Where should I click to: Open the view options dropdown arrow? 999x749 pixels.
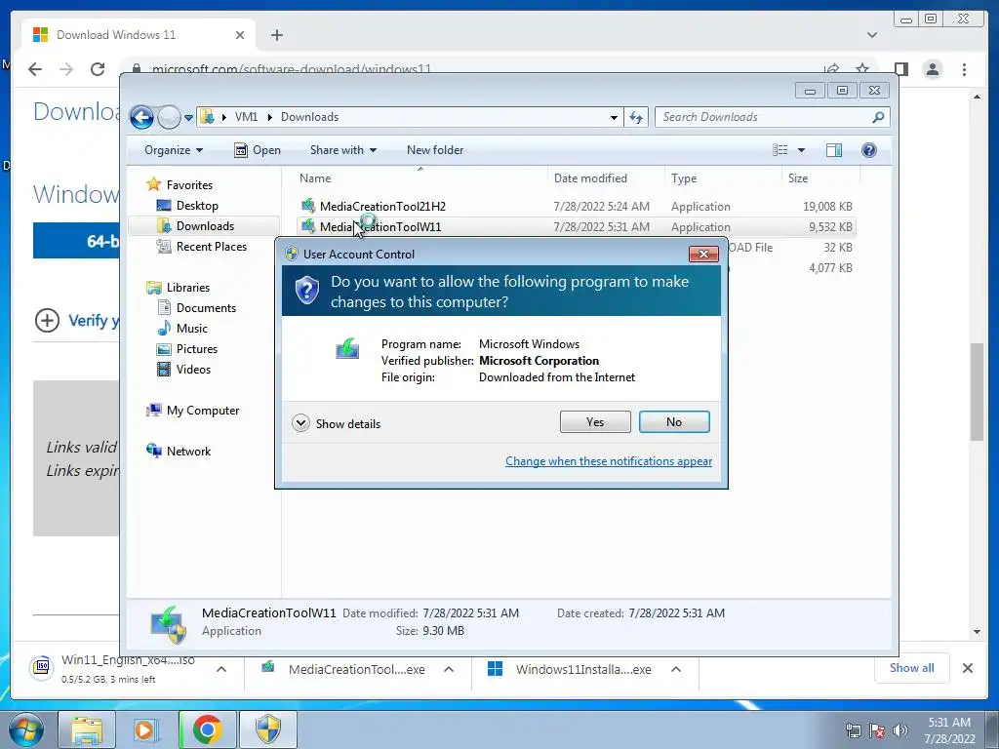click(802, 150)
